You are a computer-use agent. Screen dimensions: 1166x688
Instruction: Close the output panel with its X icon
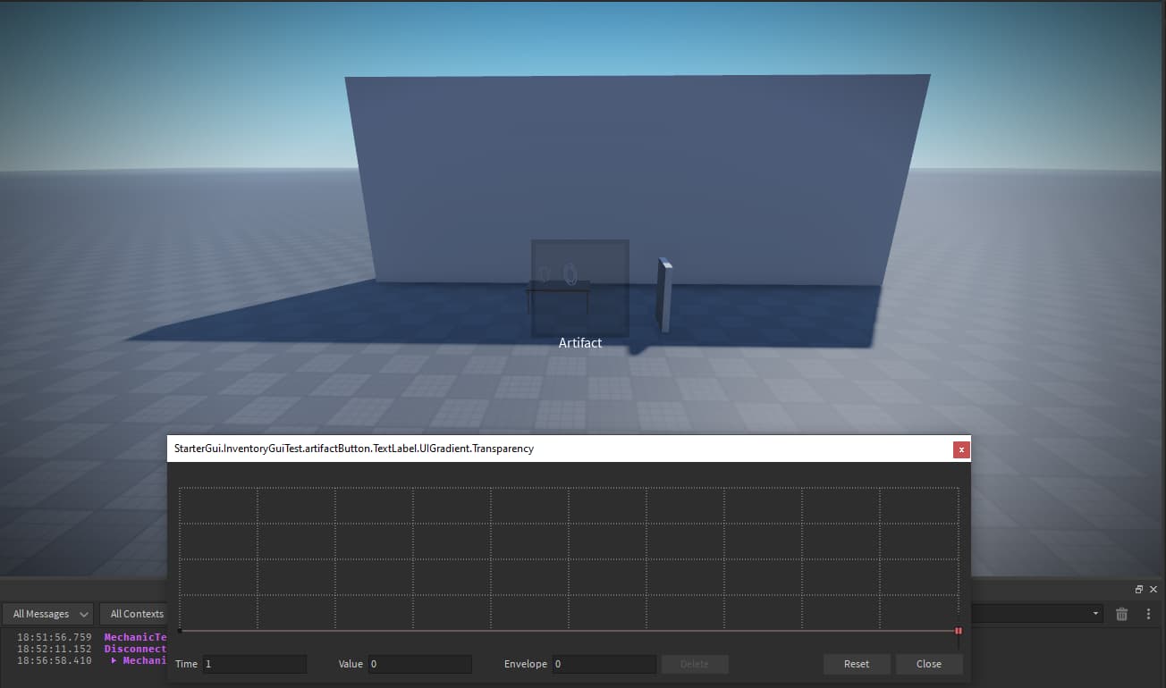1153,590
